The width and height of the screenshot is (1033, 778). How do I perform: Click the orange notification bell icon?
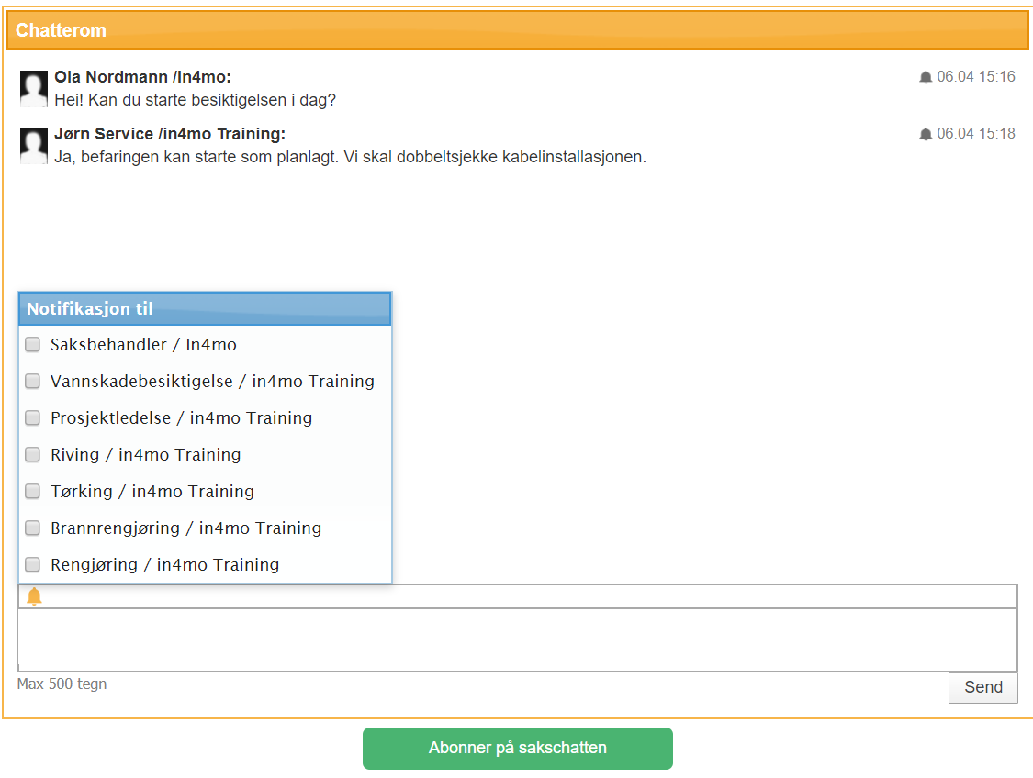(34, 596)
